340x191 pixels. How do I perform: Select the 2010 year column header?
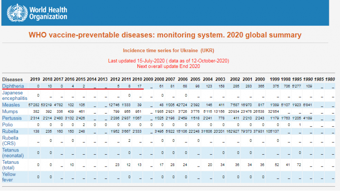[x=138, y=80]
